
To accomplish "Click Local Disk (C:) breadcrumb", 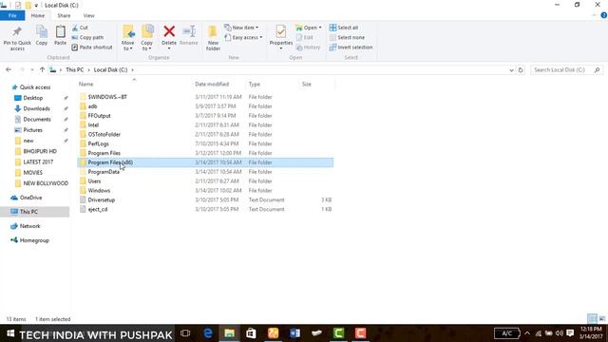I will 110,69.
